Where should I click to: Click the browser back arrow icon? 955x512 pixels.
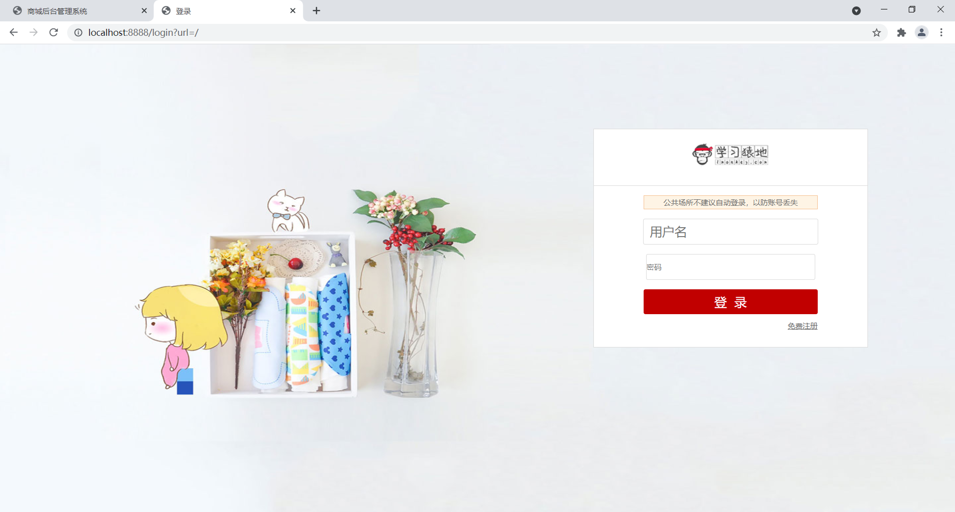tap(13, 32)
